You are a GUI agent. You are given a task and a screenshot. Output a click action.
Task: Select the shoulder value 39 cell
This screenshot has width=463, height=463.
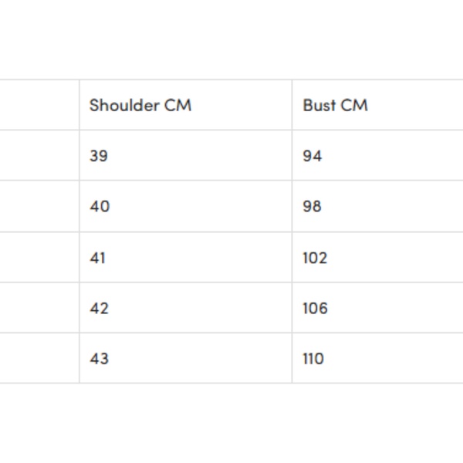click(99, 156)
